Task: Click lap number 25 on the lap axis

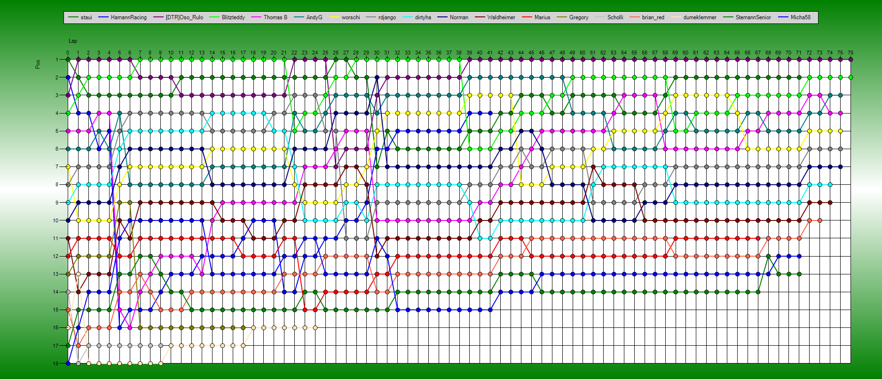Action: pos(325,53)
